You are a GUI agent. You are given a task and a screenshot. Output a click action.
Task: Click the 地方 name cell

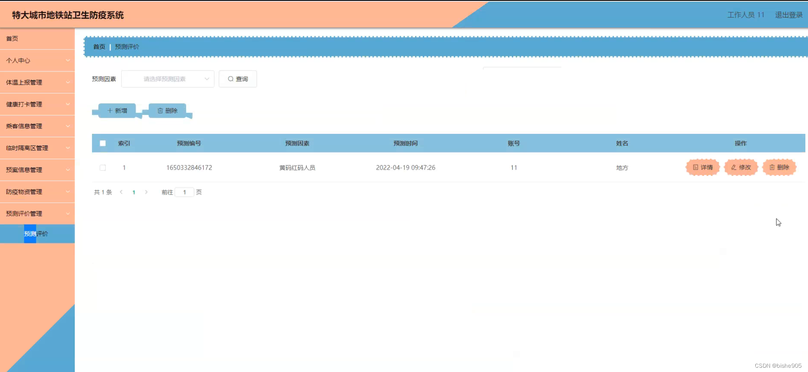[x=622, y=168]
